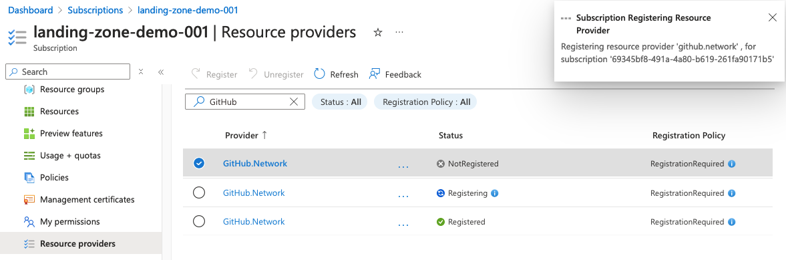
Task: Click the Register toolbar button
Action: 214,74
